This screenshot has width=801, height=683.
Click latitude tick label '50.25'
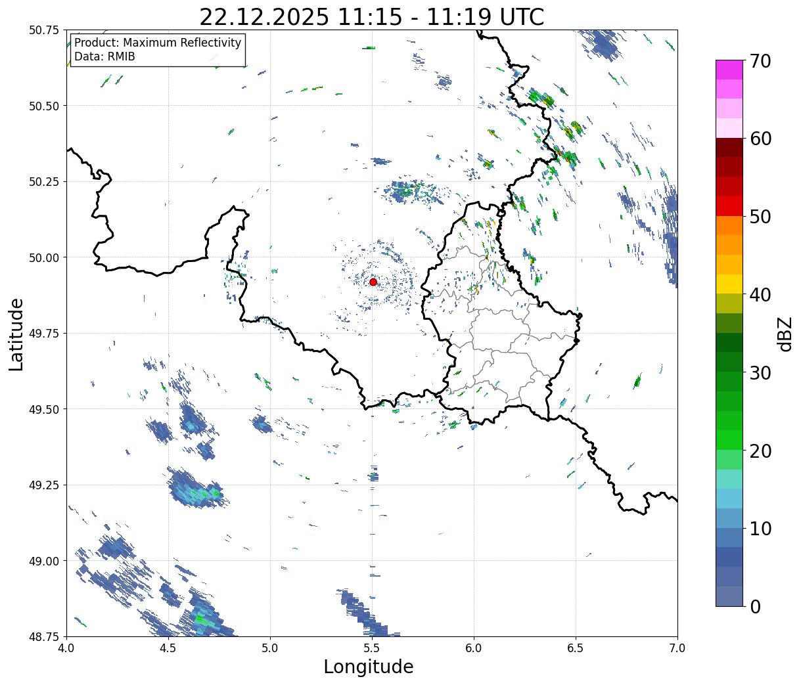[x=43, y=182]
